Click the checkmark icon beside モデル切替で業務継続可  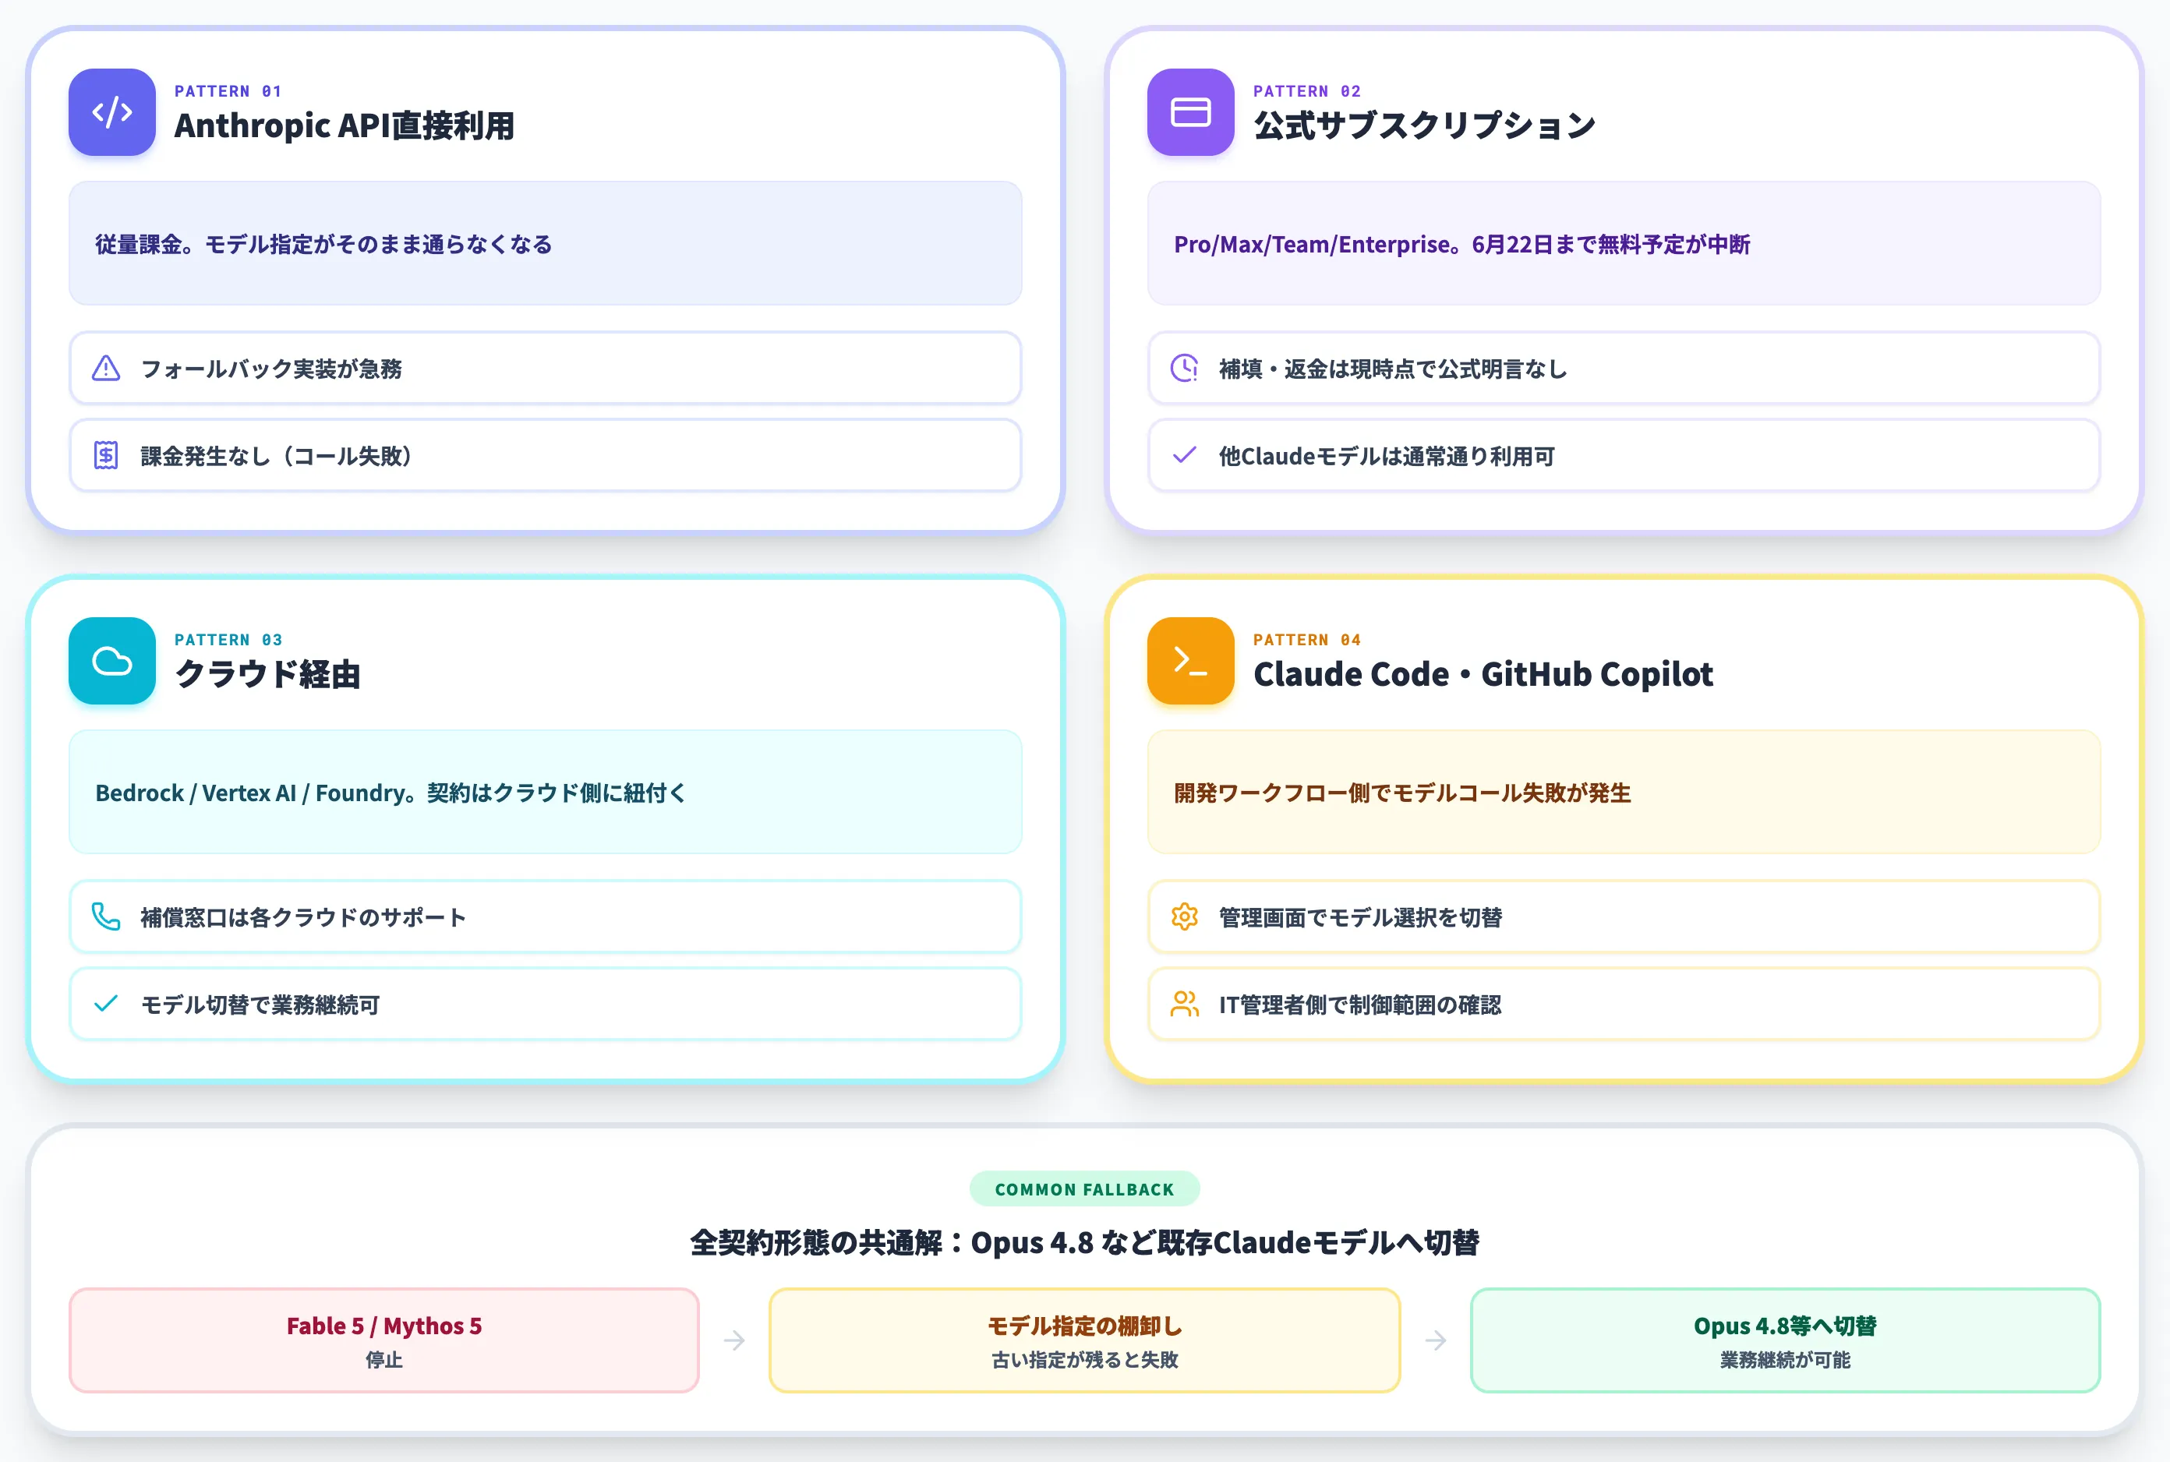[x=106, y=1003]
